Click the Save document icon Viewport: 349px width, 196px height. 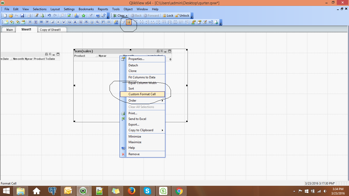pyautogui.click(x=22, y=16)
